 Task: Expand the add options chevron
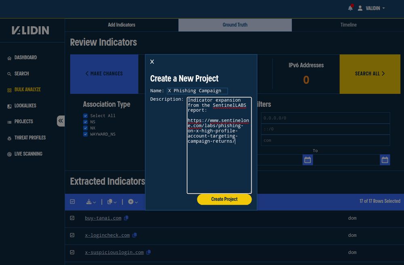137,202
